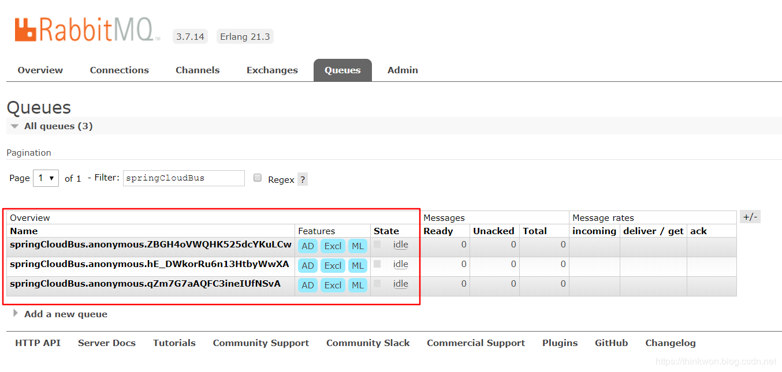Click AD badge on the ZBGH4oVWQHK525dcYKuLCw queue
Screen dimensions: 782x372
(x=308, y=246)
